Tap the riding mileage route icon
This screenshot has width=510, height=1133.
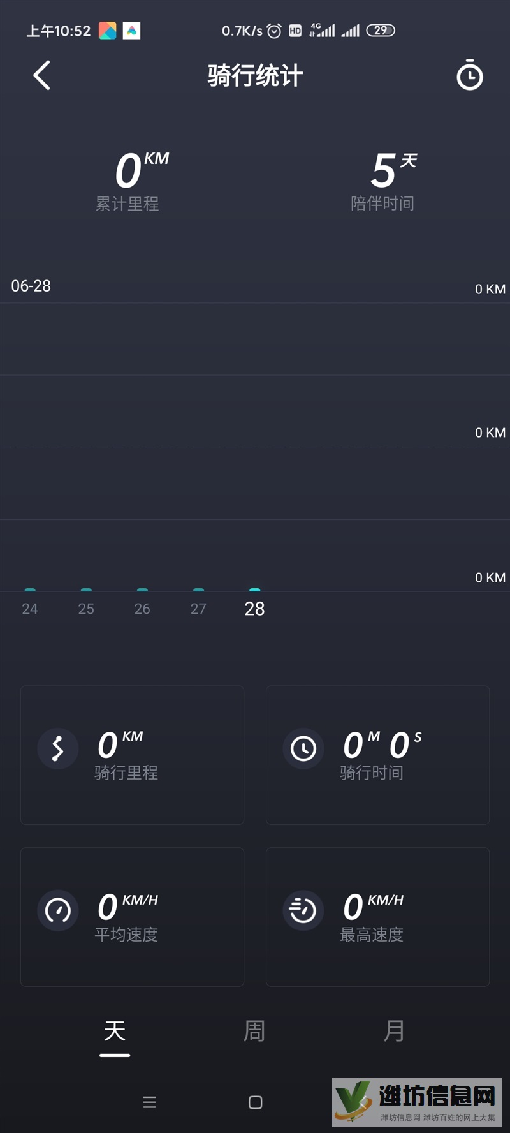(x=58, y=748)
